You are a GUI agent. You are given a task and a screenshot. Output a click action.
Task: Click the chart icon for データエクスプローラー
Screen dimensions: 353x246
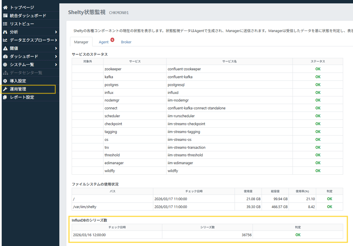click(5, 40)
